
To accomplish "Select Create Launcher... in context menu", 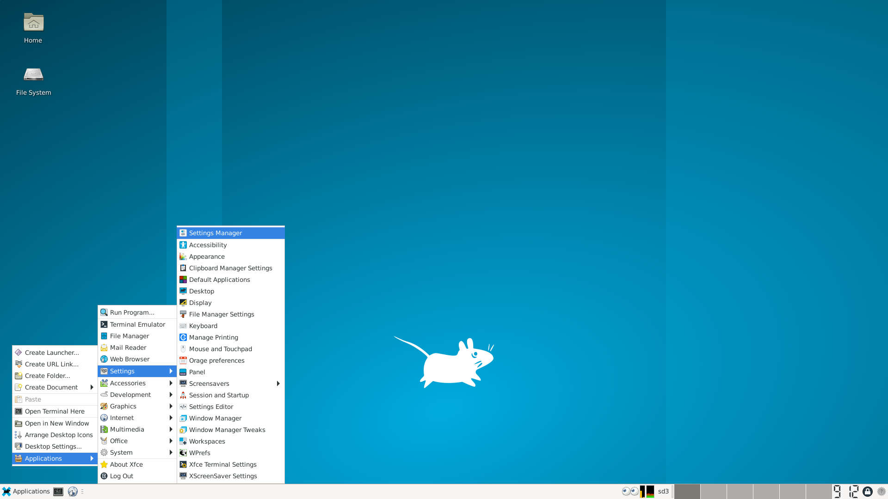I will pos(55,353).
